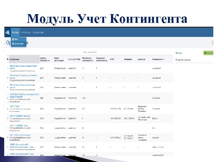
Task: Open first row organization link
Action: tap(23, 67)
